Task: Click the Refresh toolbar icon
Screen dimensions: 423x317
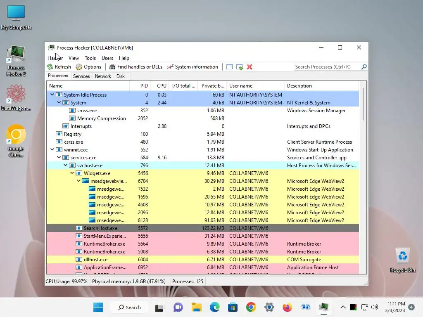Action: pyautogui.click(x=50, y=67)
